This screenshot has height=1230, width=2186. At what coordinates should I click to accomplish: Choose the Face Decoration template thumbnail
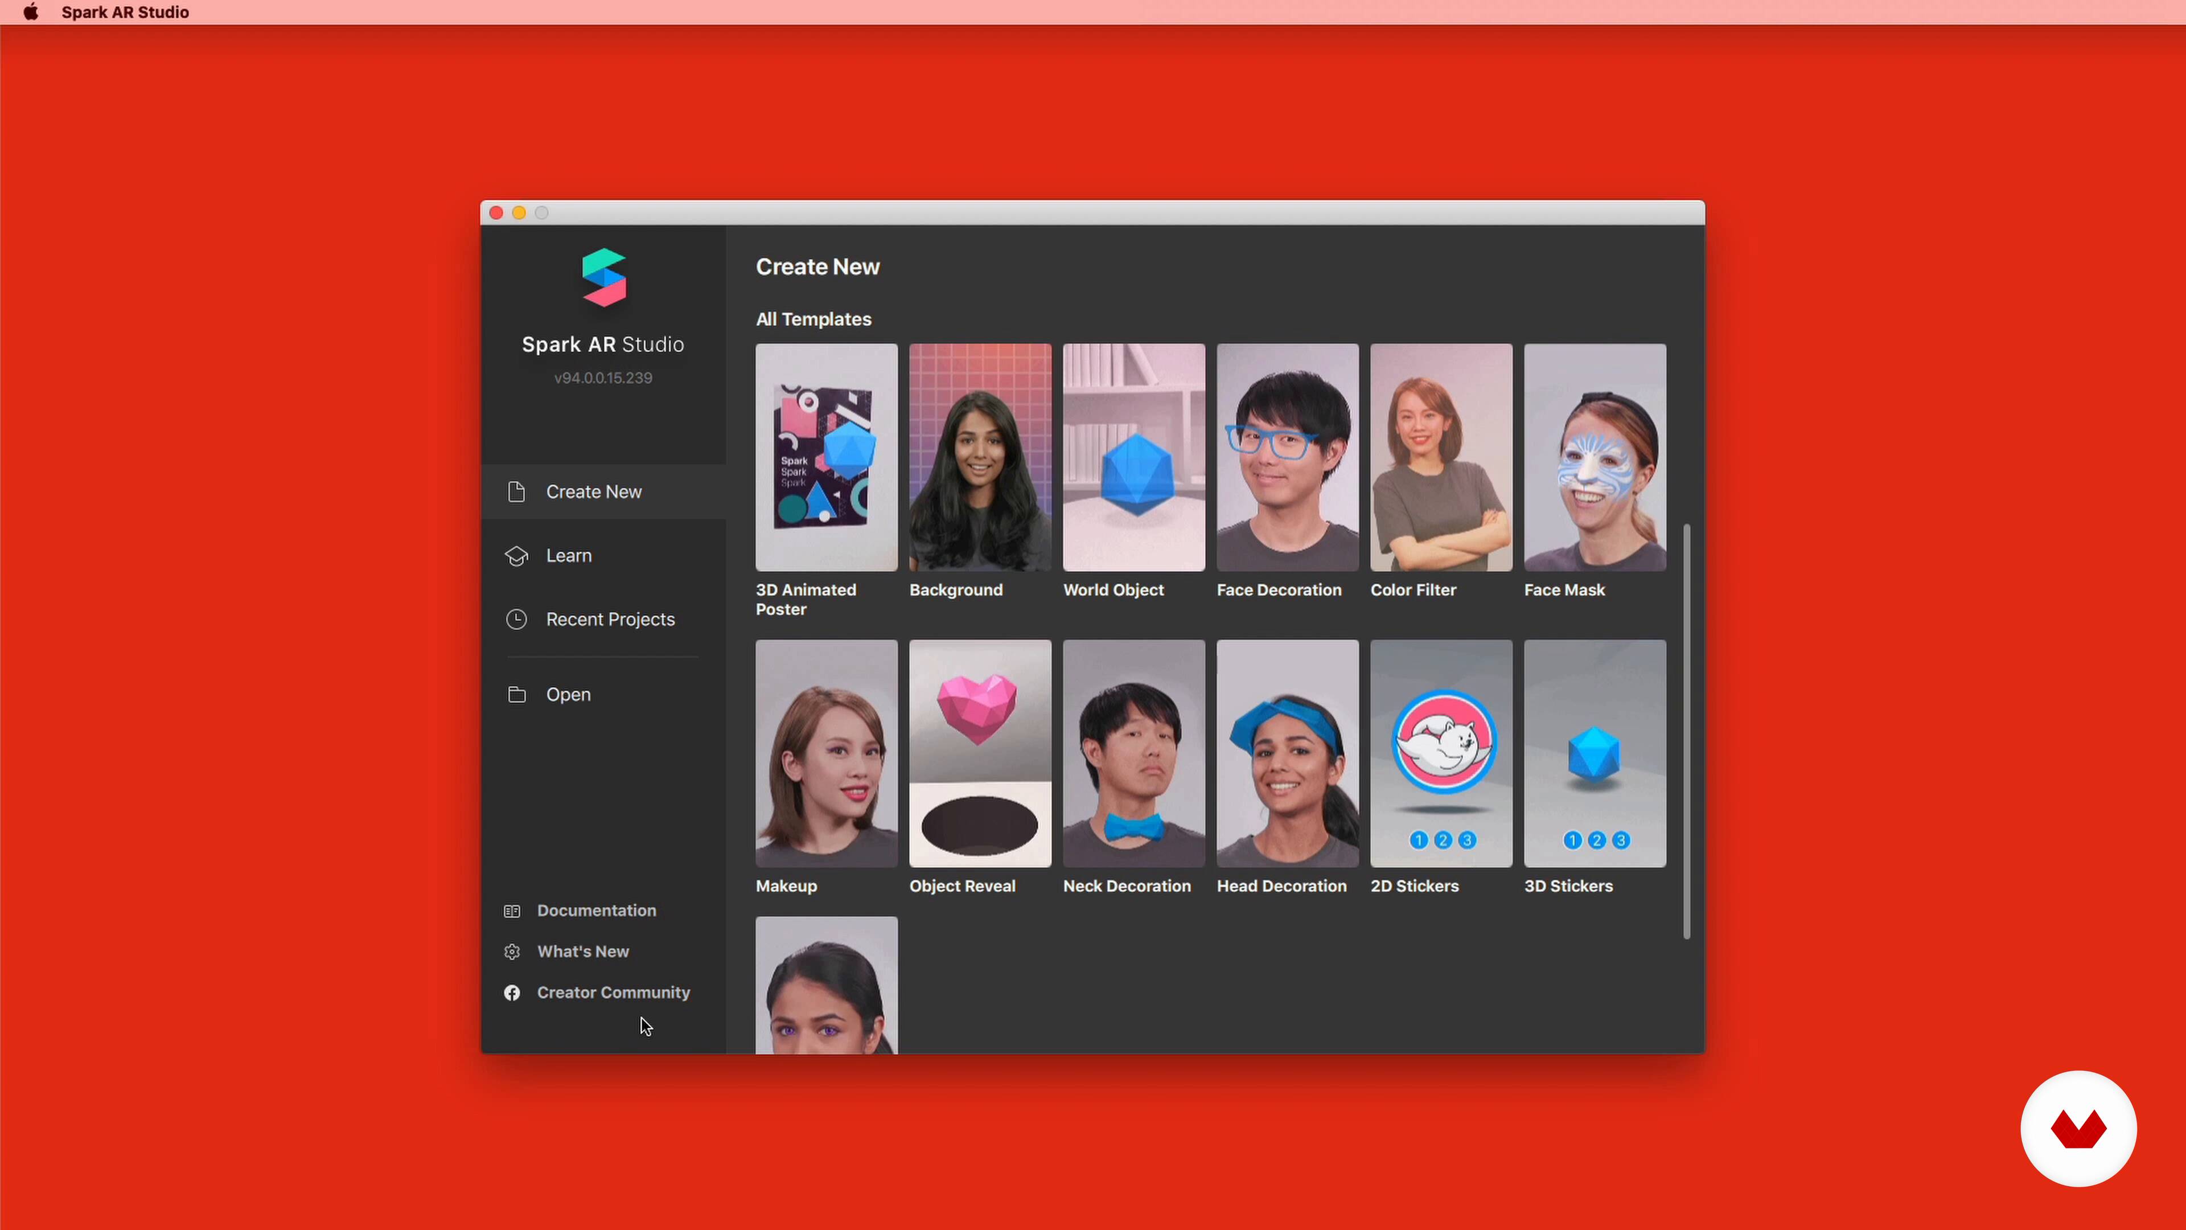1287,457
